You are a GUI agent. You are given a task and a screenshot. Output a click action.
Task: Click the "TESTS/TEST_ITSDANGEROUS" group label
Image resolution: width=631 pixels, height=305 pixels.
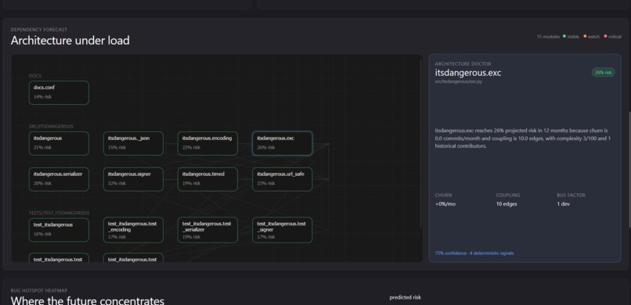(59, 213)
